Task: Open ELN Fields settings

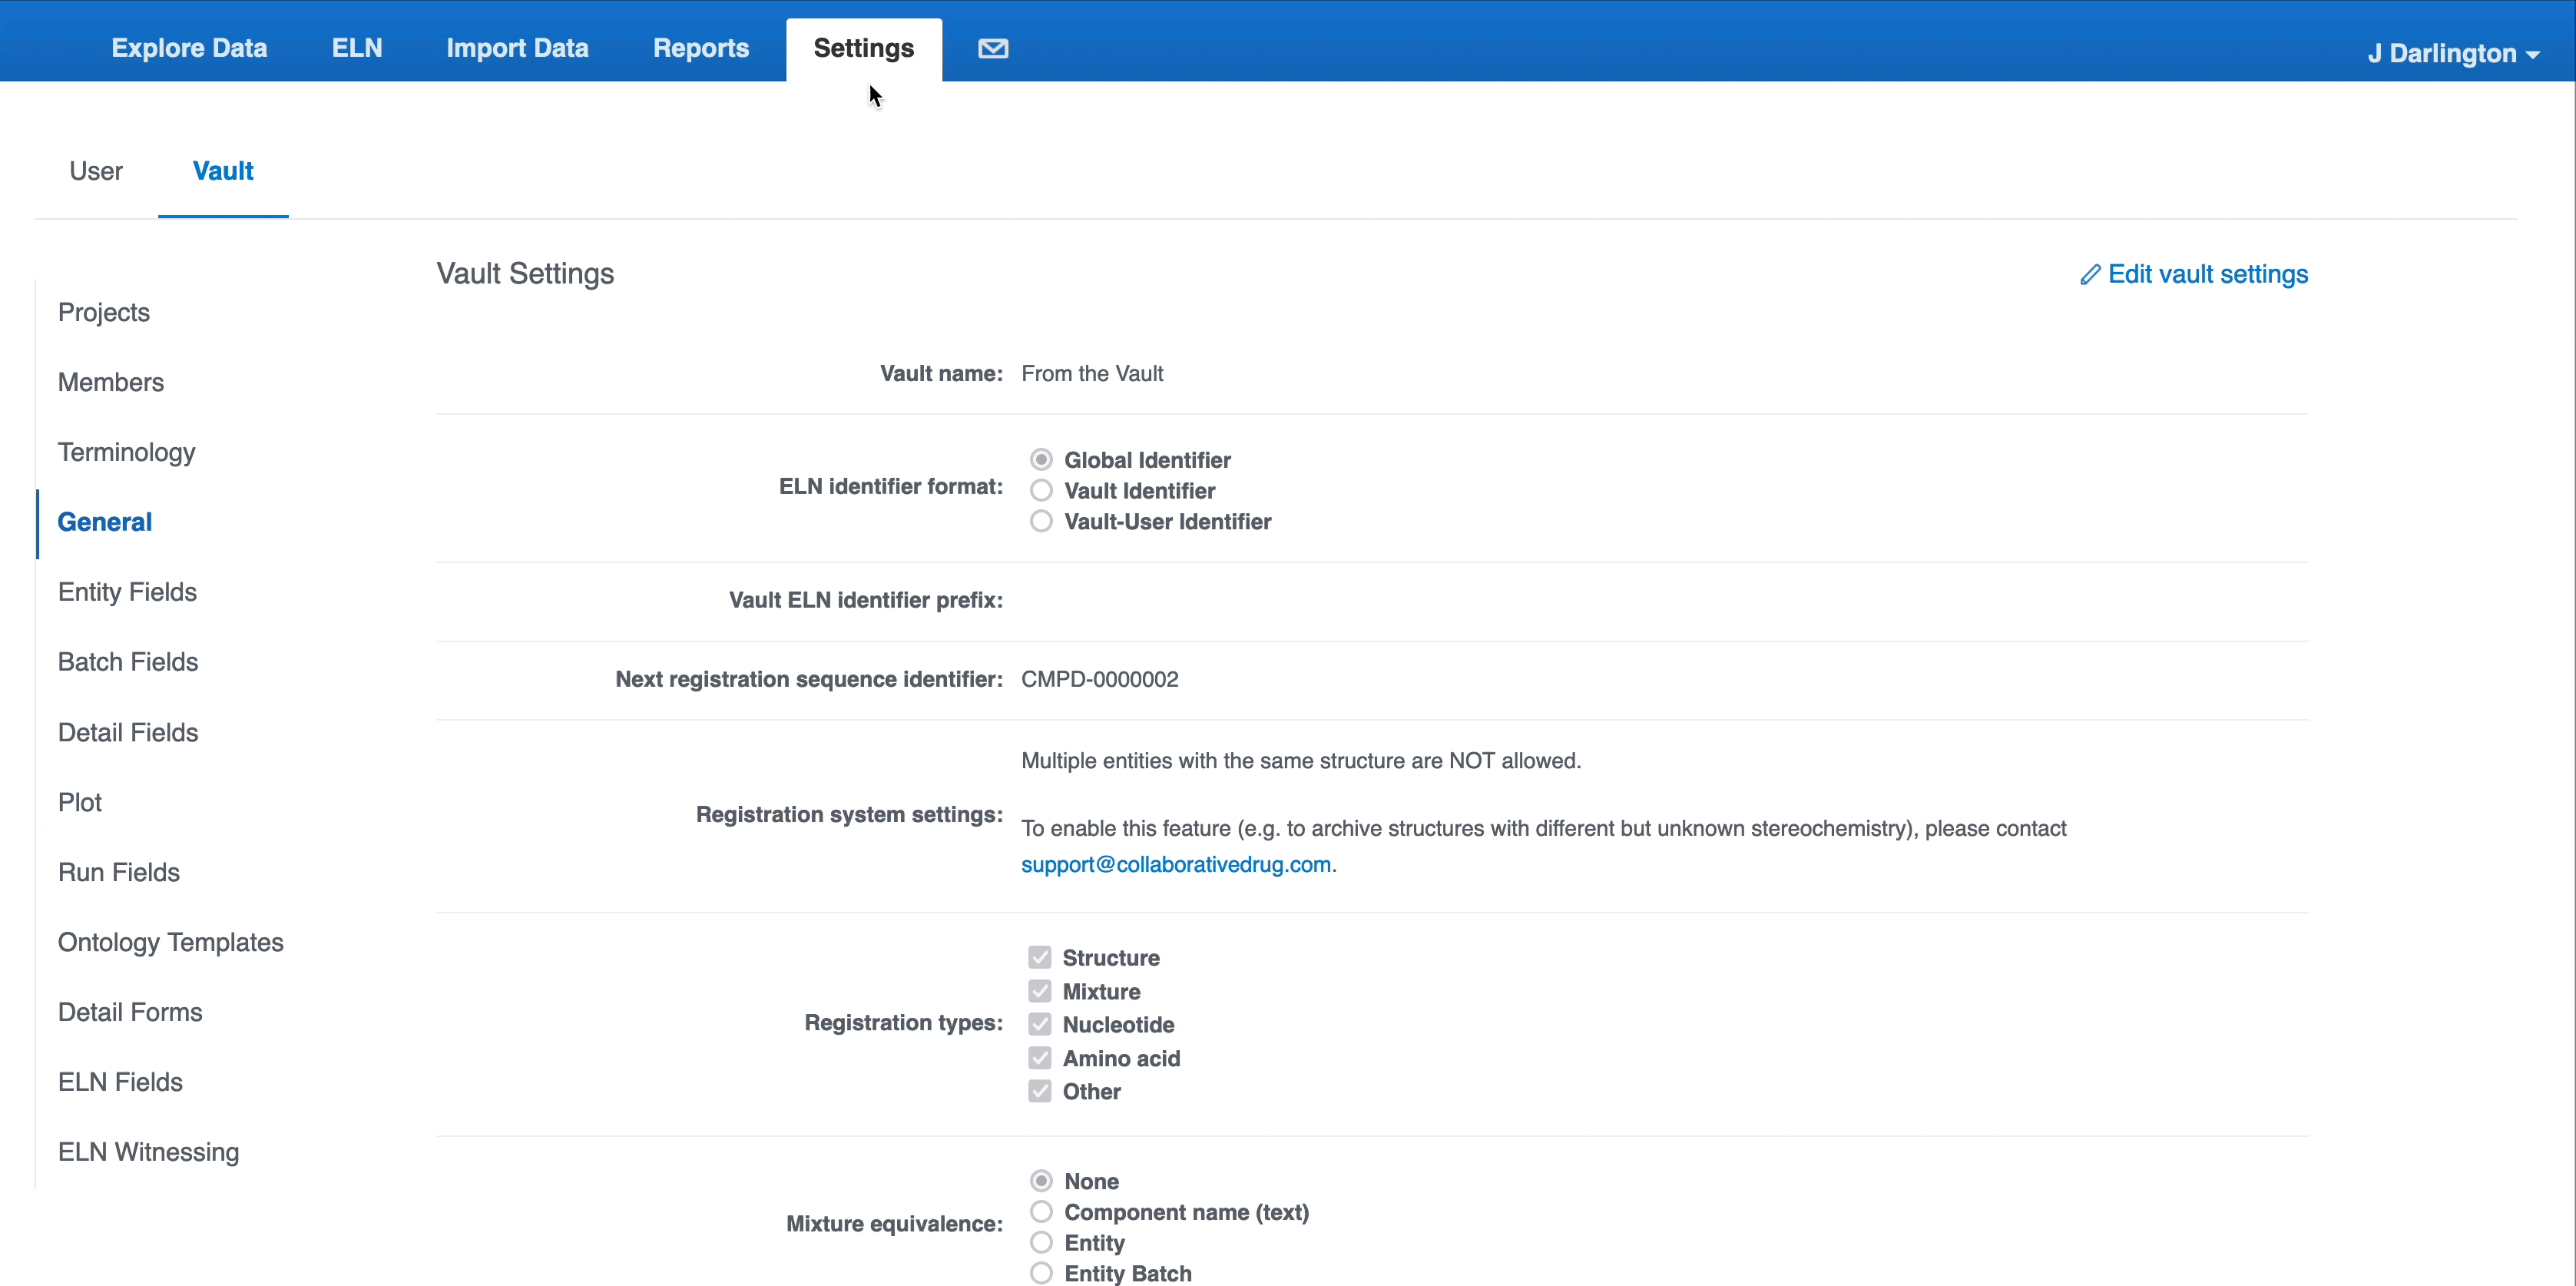Action: 120,1082
